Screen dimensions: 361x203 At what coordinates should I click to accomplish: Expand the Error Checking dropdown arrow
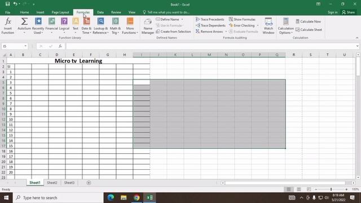point(258,25)
